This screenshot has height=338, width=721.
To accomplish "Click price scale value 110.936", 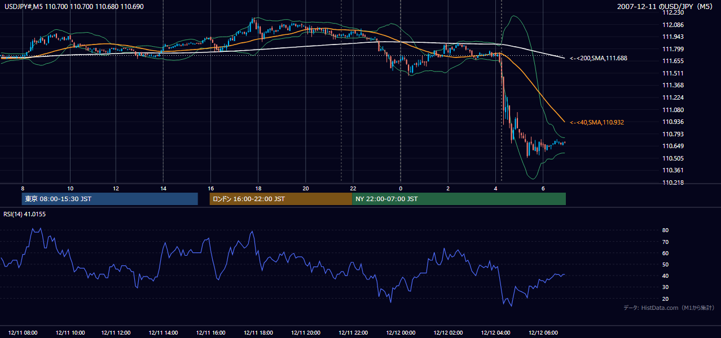I will pos(674,122).
